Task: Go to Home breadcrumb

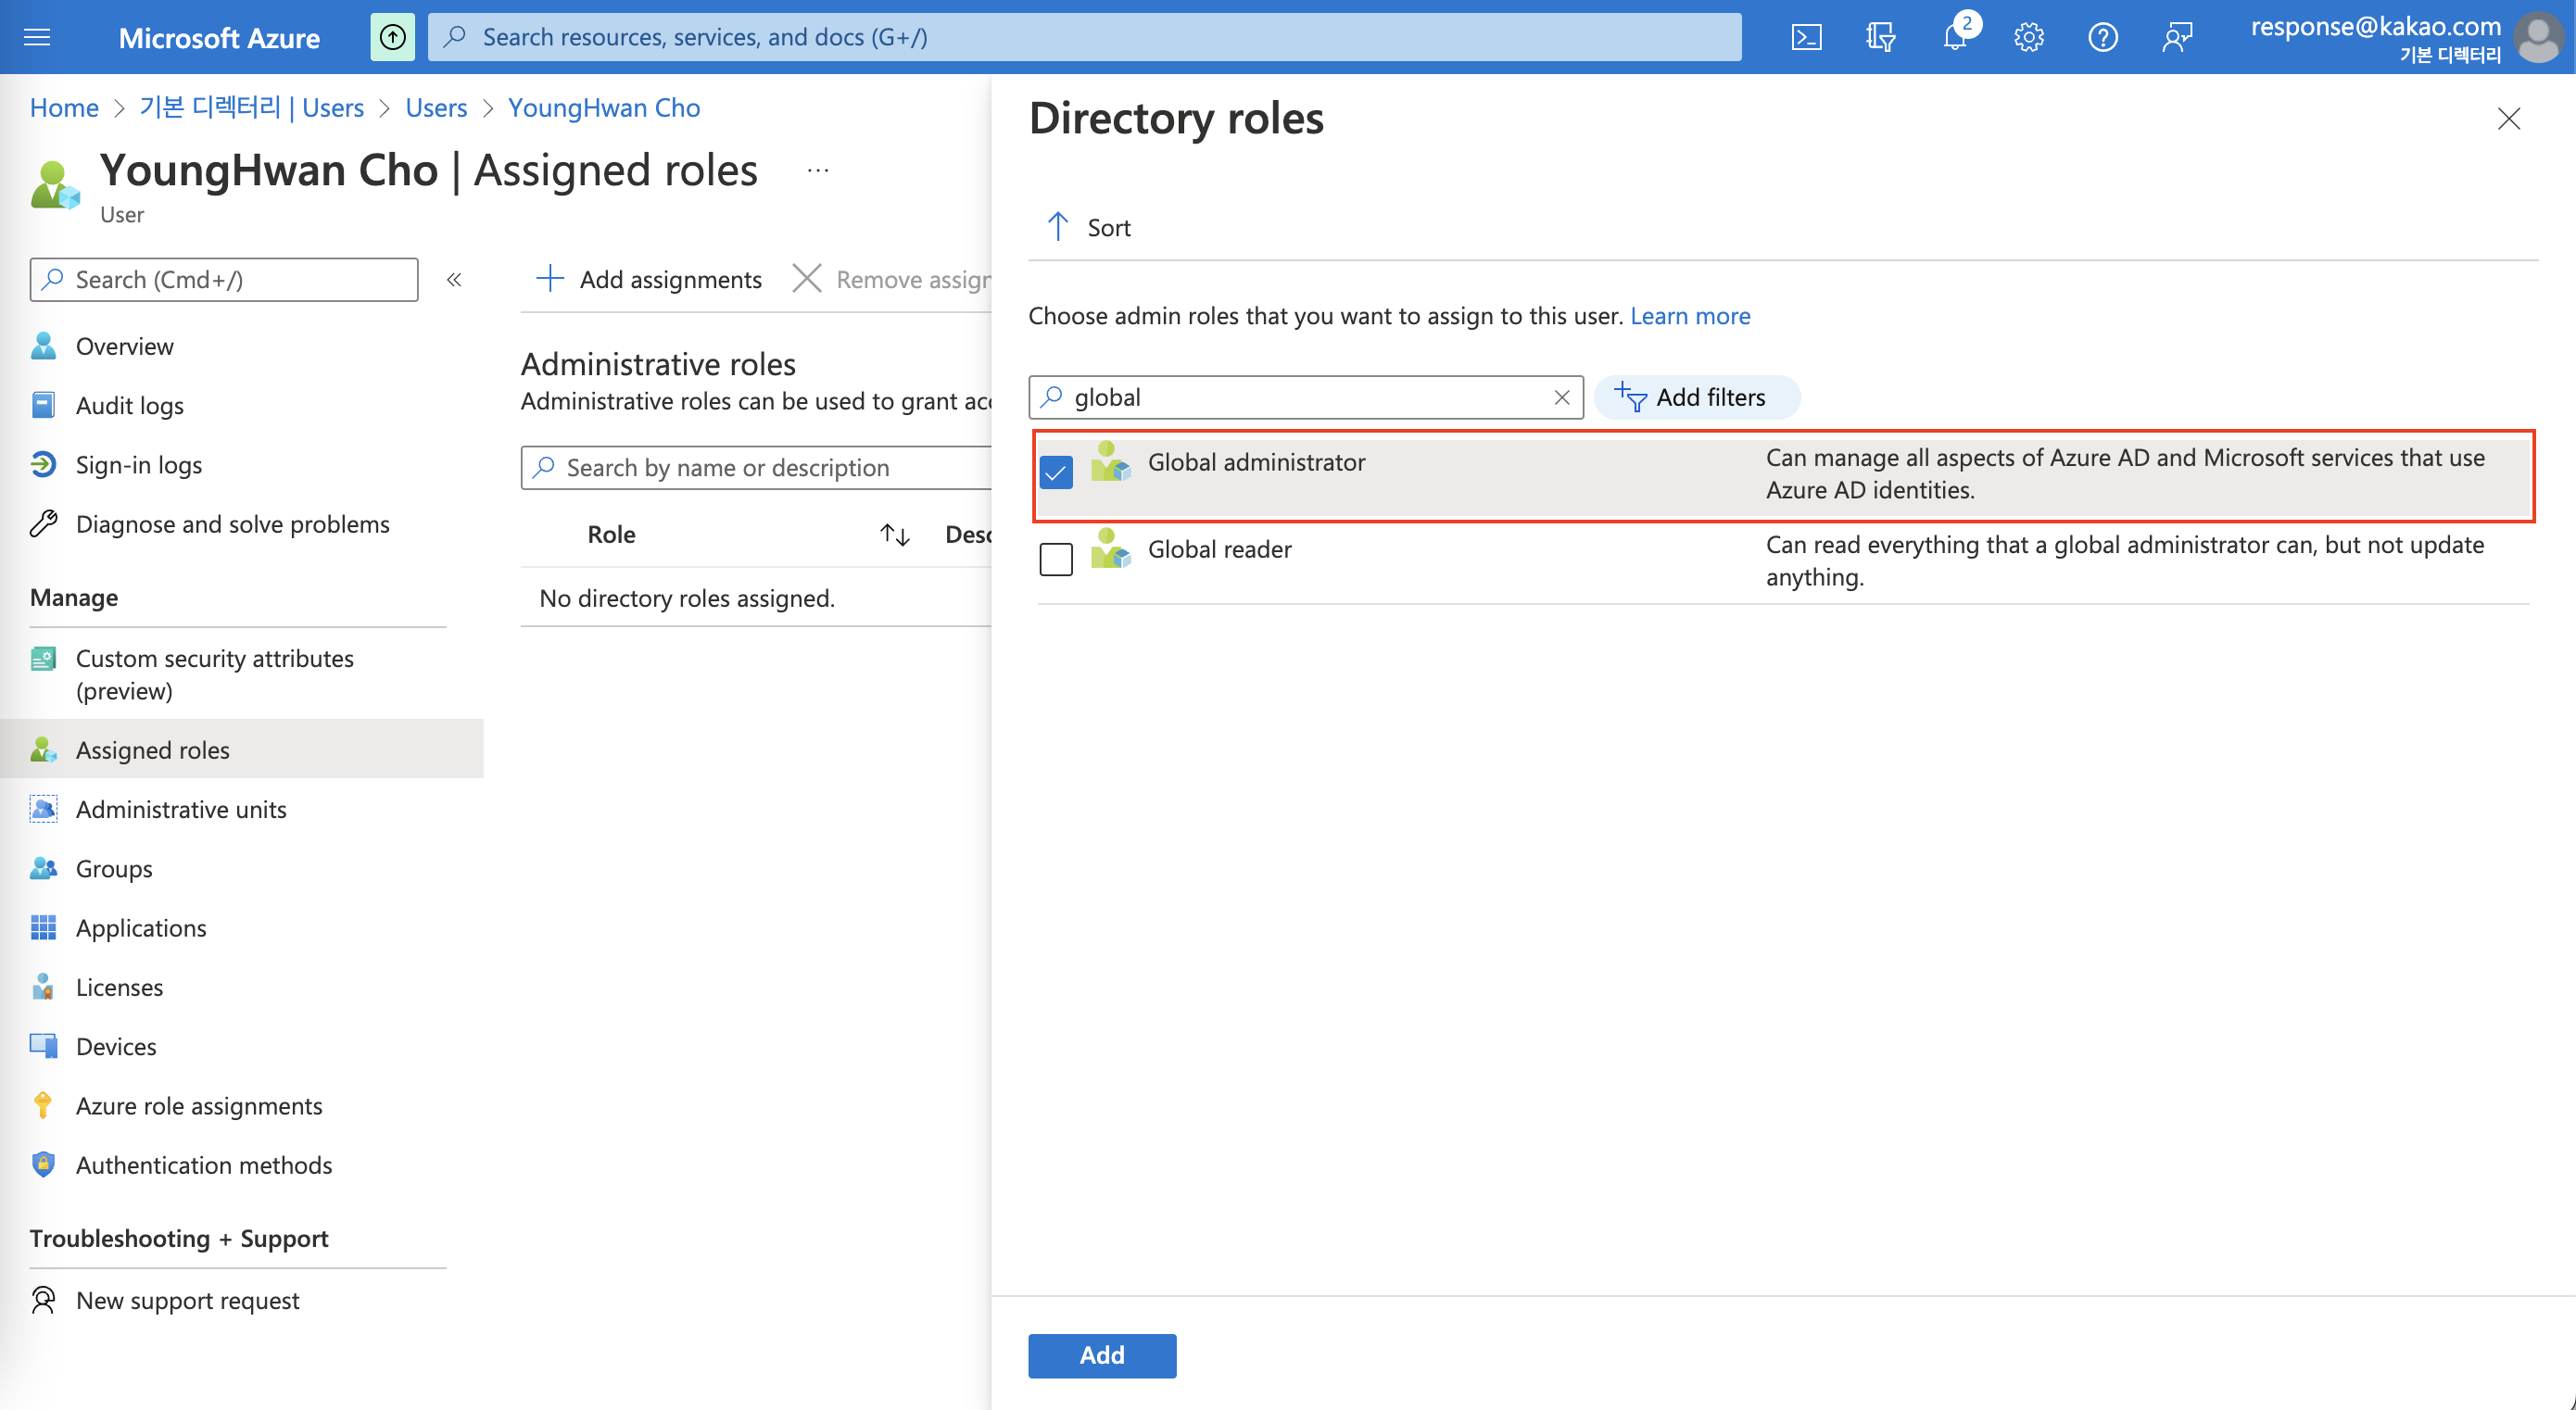Action: click(64, 107)
